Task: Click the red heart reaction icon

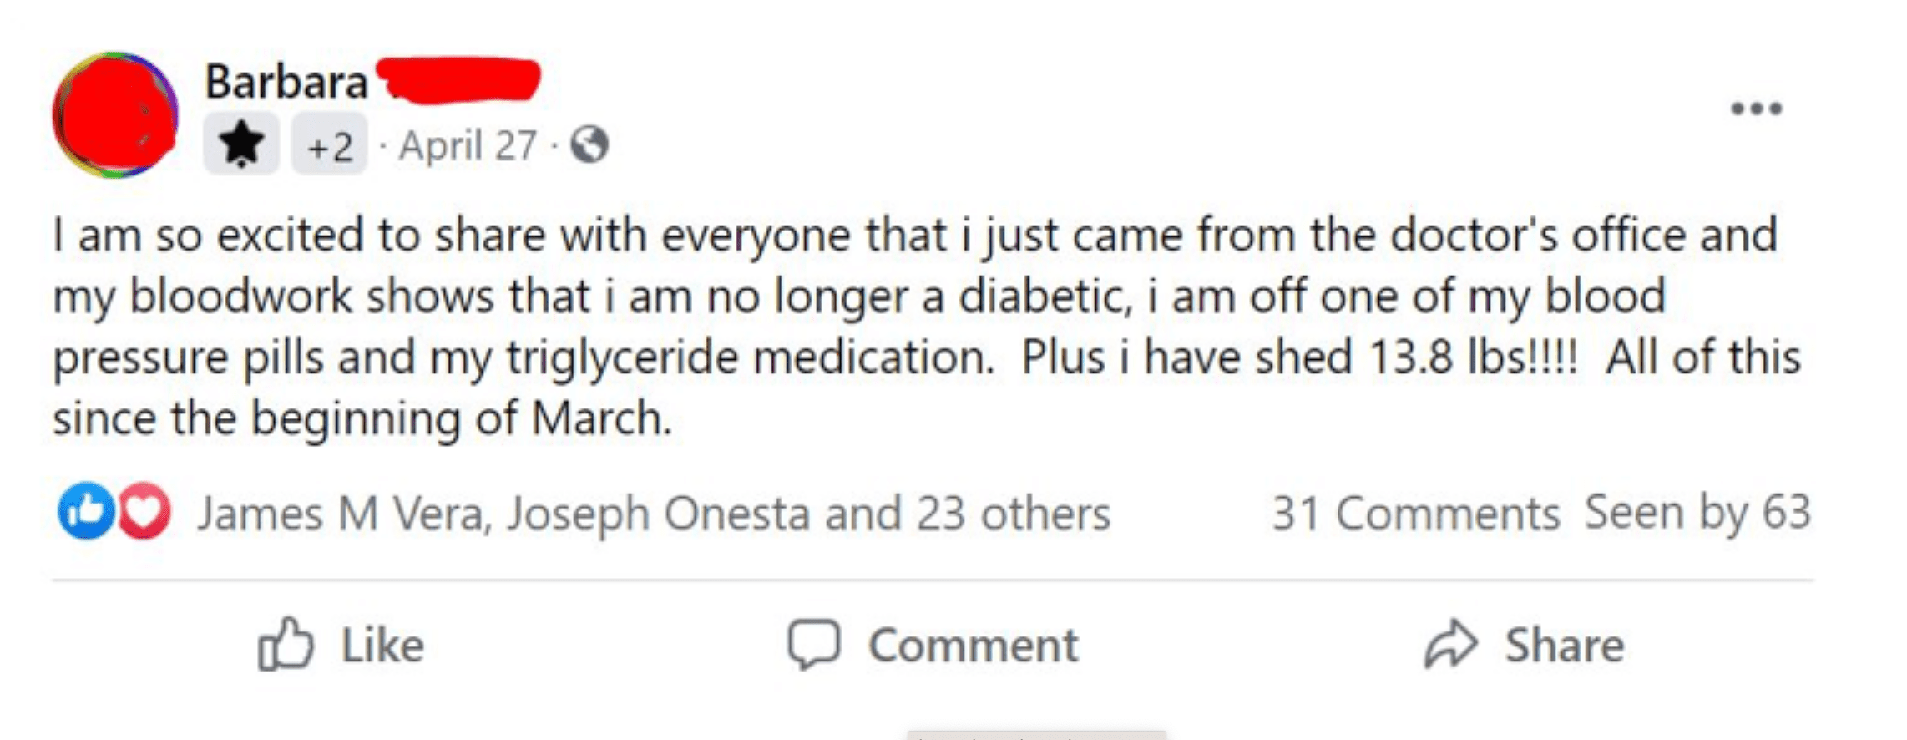Action: (x=144, y=510)
